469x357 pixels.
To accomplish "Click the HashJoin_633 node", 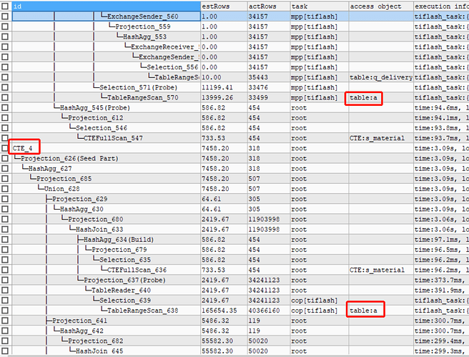I will pyautogui.click(x=99, y=229).
